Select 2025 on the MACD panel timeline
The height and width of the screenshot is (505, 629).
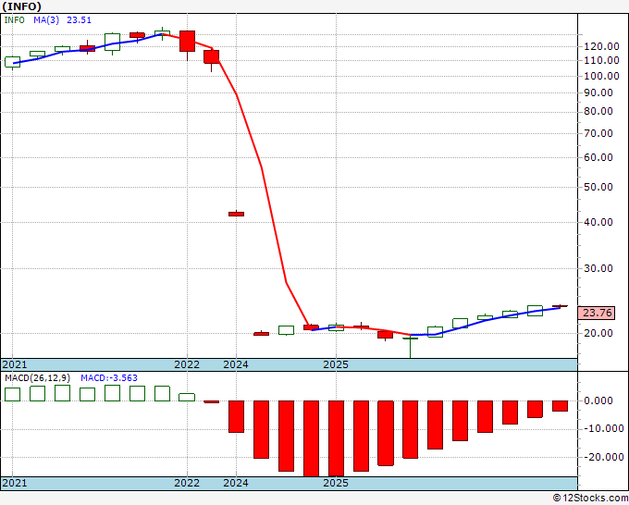click(x=336, y=483)
